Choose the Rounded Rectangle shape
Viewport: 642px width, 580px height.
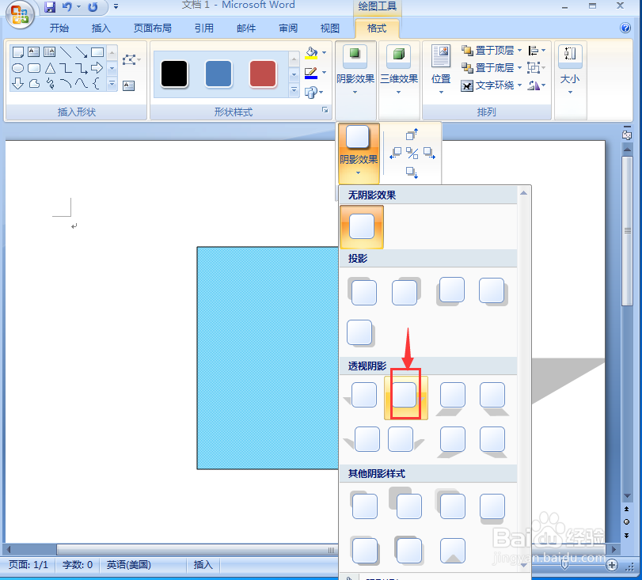point(33,68)
